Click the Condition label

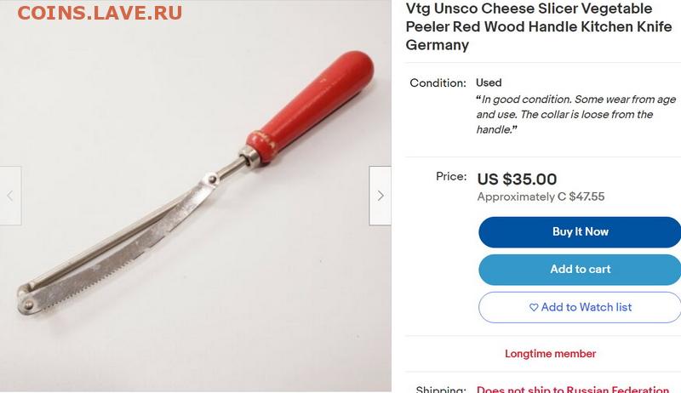438,83
